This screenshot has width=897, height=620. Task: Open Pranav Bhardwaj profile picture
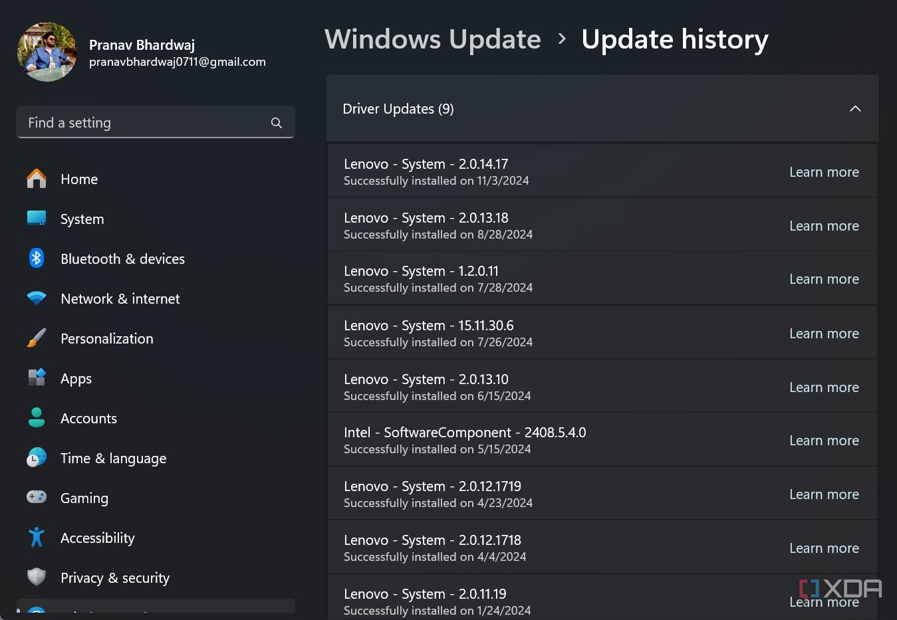pos(47,52)
